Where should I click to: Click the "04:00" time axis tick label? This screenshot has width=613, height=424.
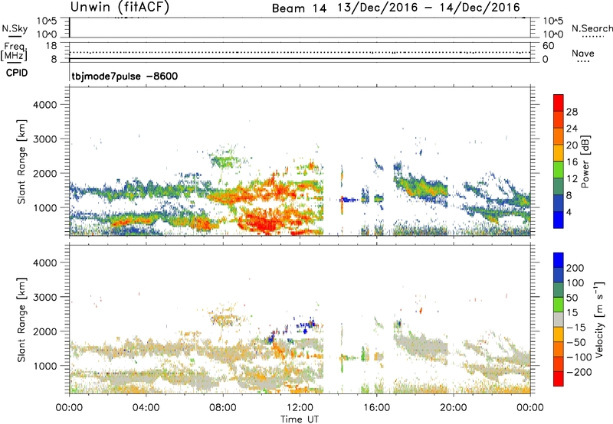(146, 408)
